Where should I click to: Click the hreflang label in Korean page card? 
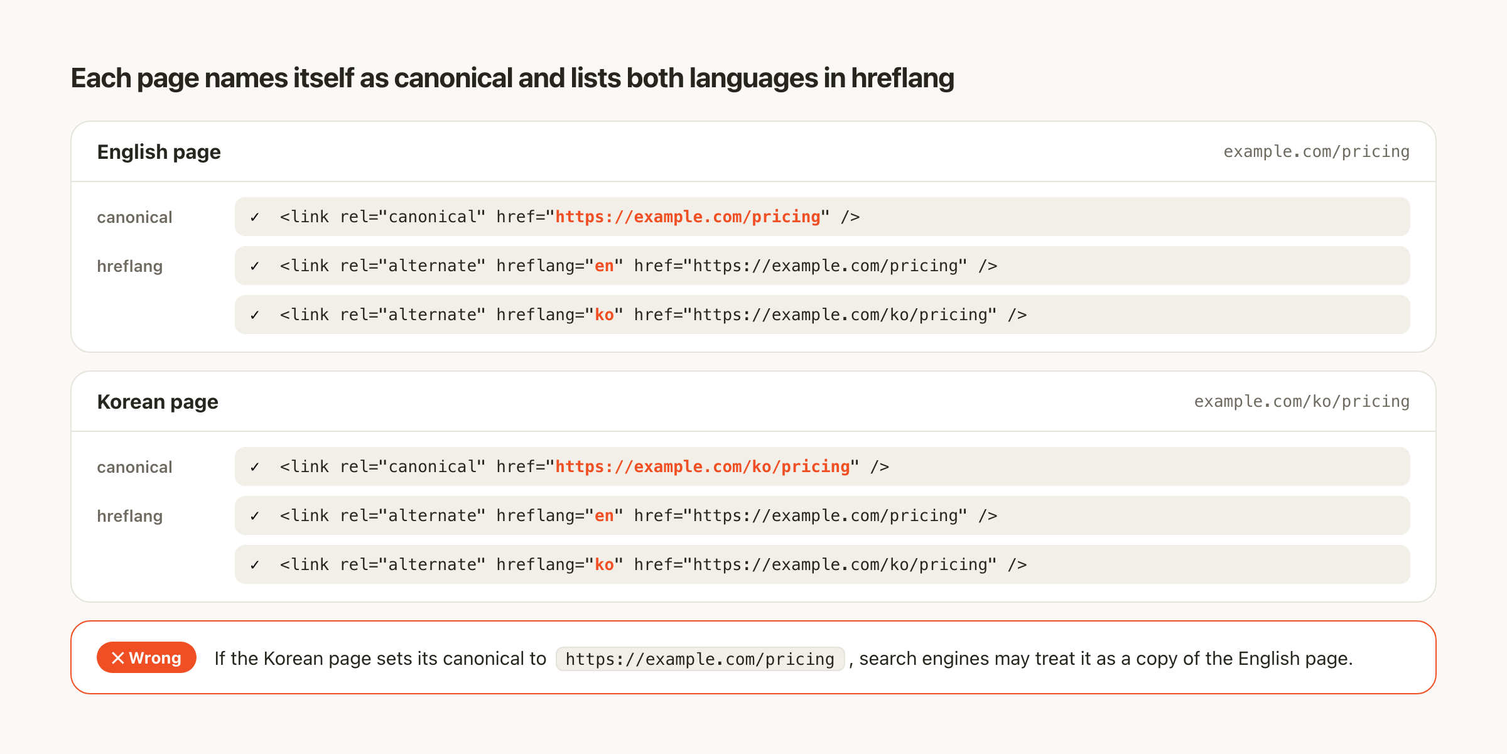point(130,516)
